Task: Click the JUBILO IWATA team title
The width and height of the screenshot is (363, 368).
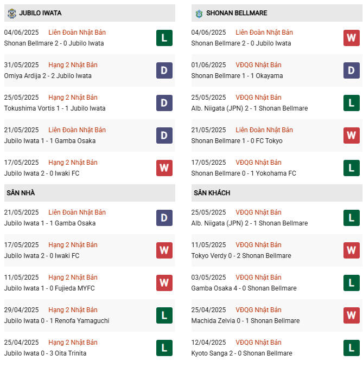Action: click(x=40, y=13)
